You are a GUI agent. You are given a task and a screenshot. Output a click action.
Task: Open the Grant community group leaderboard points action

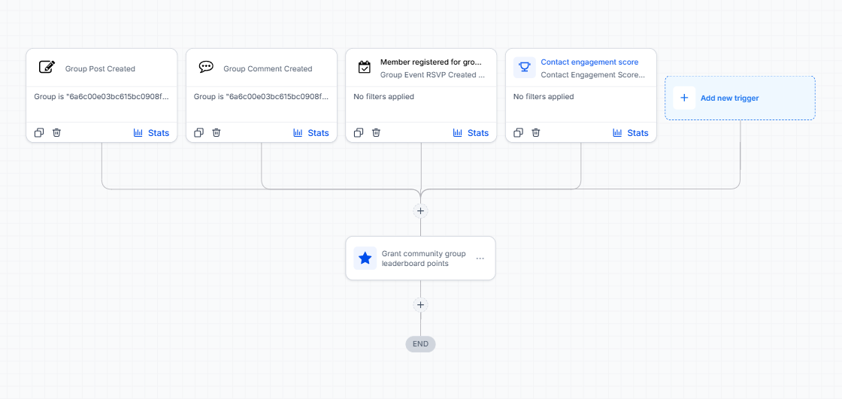420,258
